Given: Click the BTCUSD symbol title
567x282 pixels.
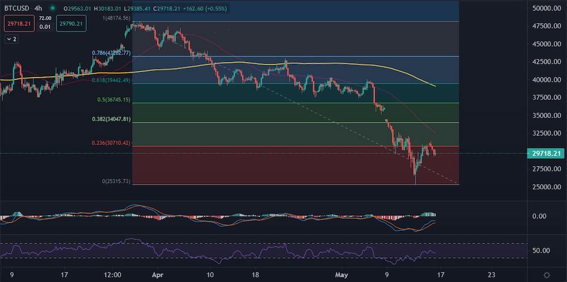Looking at the screenshot, I should point(16,8).
